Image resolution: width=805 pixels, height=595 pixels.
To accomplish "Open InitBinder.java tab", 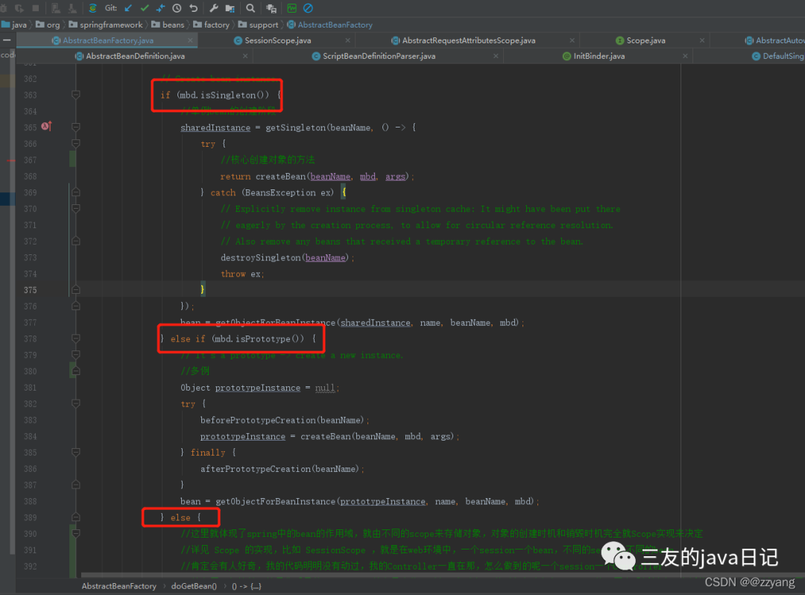I will 599,56.
